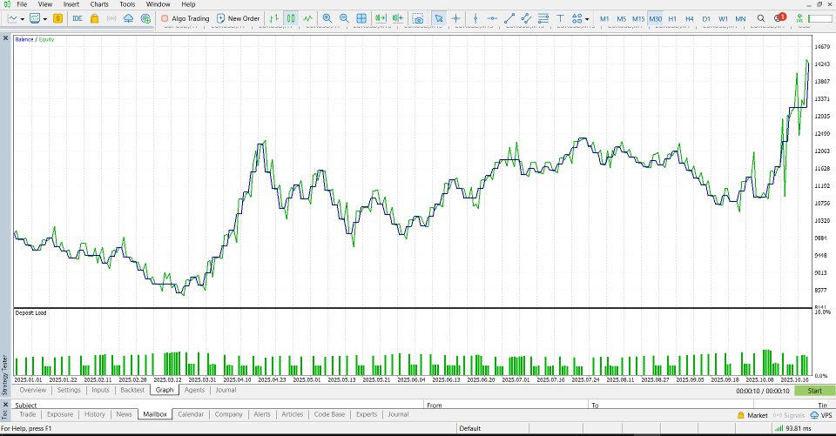This screenshot has height=436, width=836.
Task: Open Signals link in bottom bar
Action: (789, 415)
